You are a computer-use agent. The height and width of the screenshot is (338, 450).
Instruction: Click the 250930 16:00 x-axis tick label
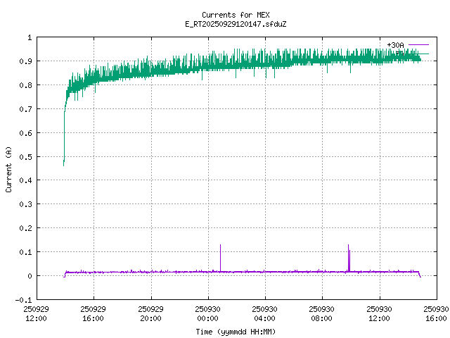(x=436, y=313)
